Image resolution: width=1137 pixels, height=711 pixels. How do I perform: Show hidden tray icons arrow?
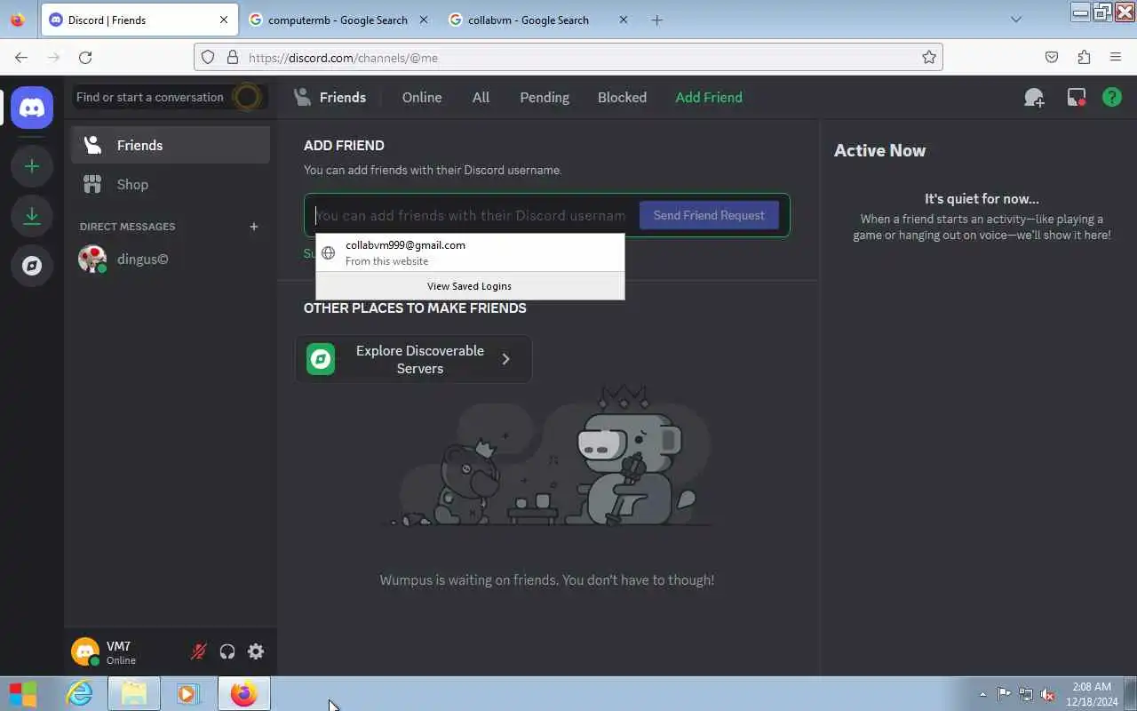(982, 695)
